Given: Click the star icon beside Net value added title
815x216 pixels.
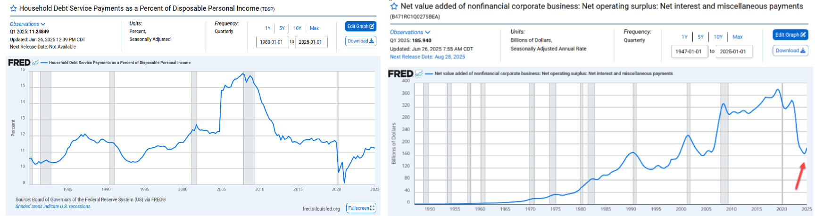Looking at the screenshot, I should pos(394,7).
